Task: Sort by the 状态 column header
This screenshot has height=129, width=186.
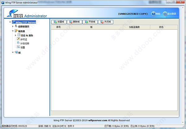Action: tap(164, 27)
